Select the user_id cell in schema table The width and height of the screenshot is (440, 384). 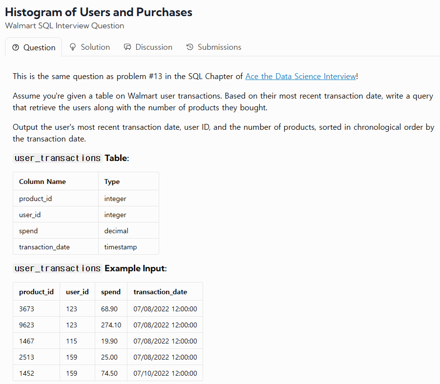(56, 215)
